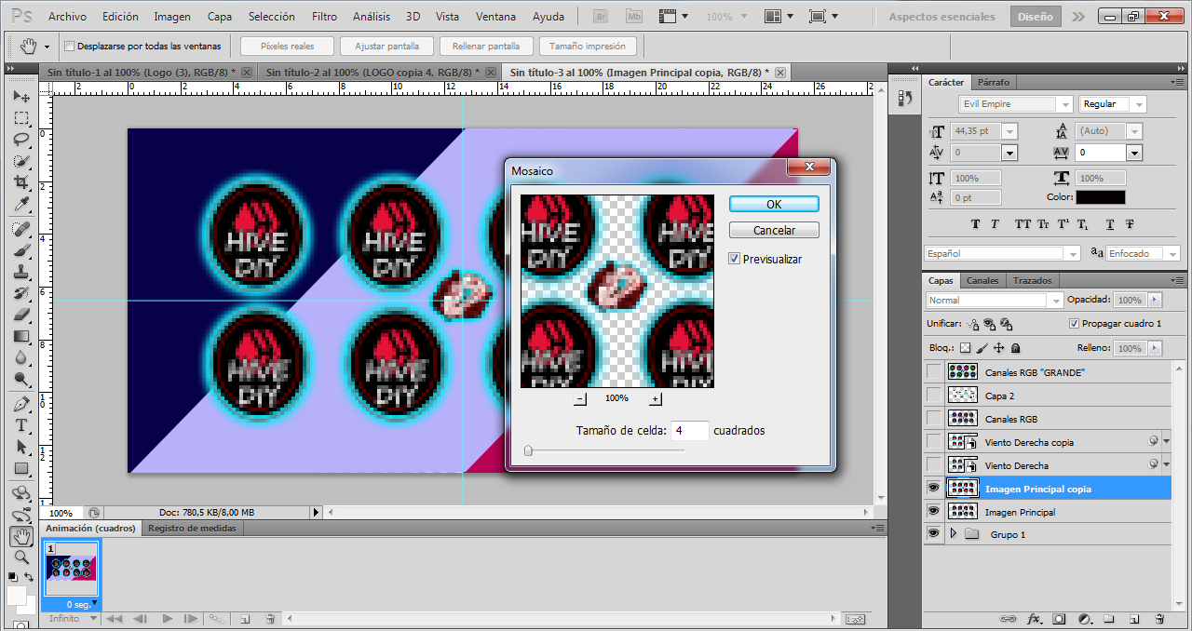Select the History Brush tool
This screenshot has width=1192, height=631.
click(21, 293)
